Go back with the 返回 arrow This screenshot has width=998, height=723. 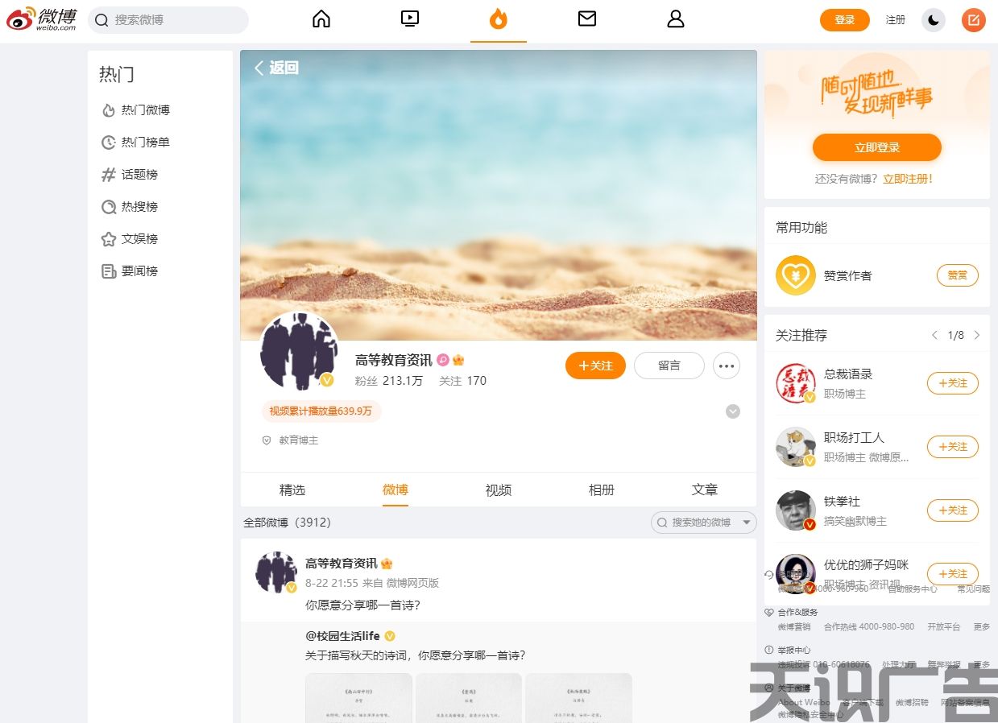(x=276, y=68)
